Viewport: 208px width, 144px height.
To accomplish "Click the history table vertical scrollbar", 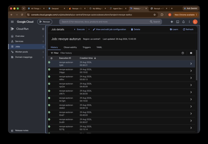I will pos(196,65).
